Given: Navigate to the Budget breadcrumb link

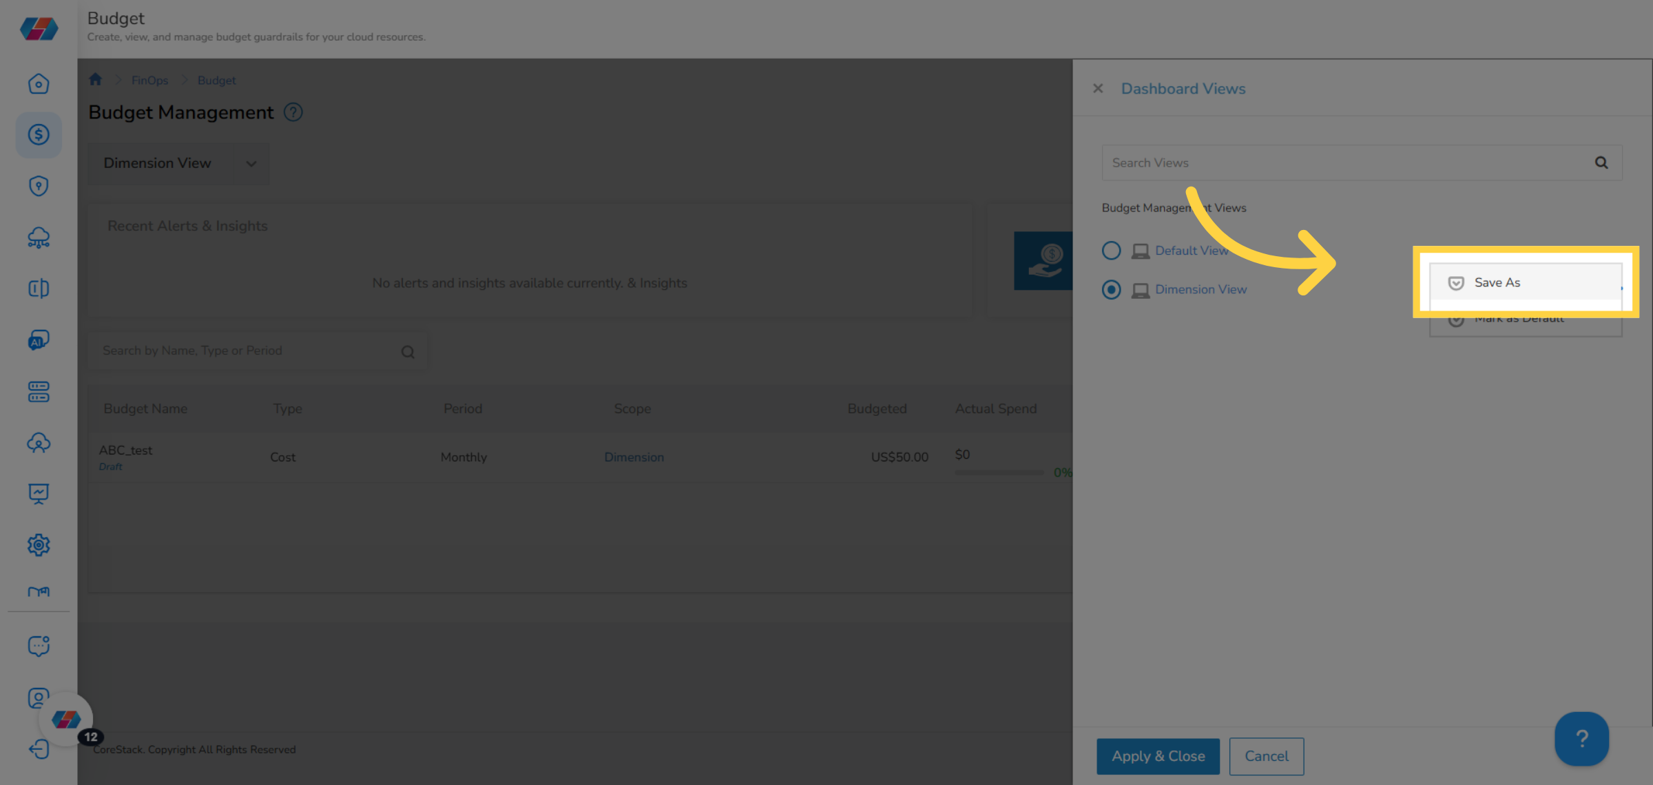Looking at the screenshot, I should pyautogui.click(x=216, y=80).
